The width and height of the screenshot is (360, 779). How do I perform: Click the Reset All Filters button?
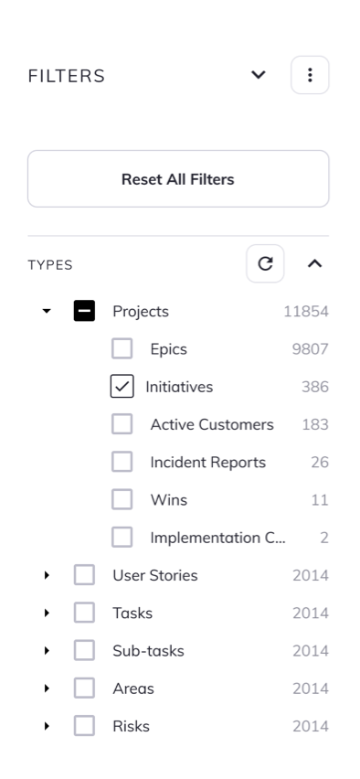point(178,179)
